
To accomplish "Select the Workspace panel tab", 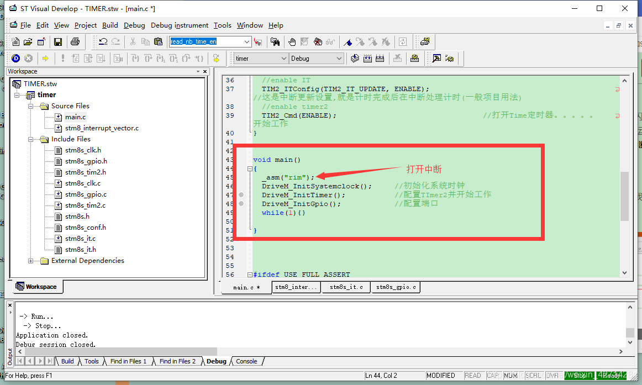I will (x=36, y=286).
